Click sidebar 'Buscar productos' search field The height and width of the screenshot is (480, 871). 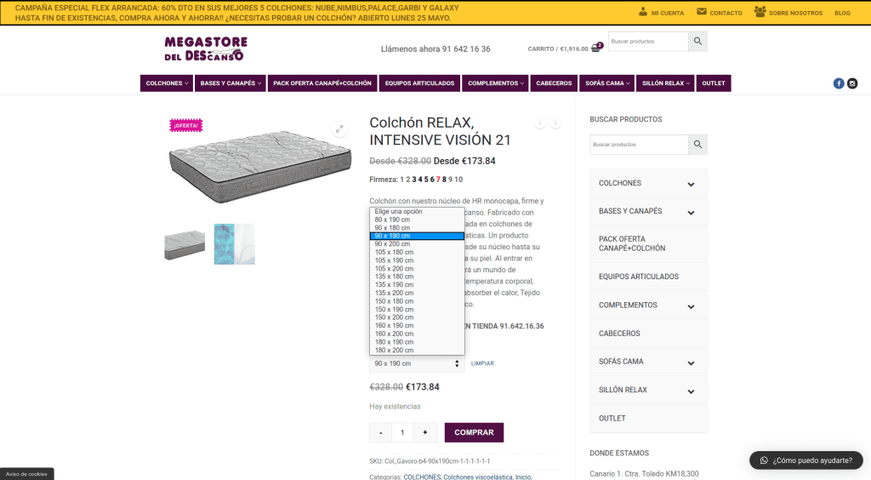(639, 145)
